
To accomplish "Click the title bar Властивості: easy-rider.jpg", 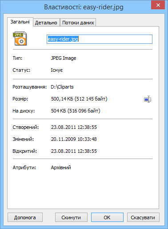I will coord(84,7).
